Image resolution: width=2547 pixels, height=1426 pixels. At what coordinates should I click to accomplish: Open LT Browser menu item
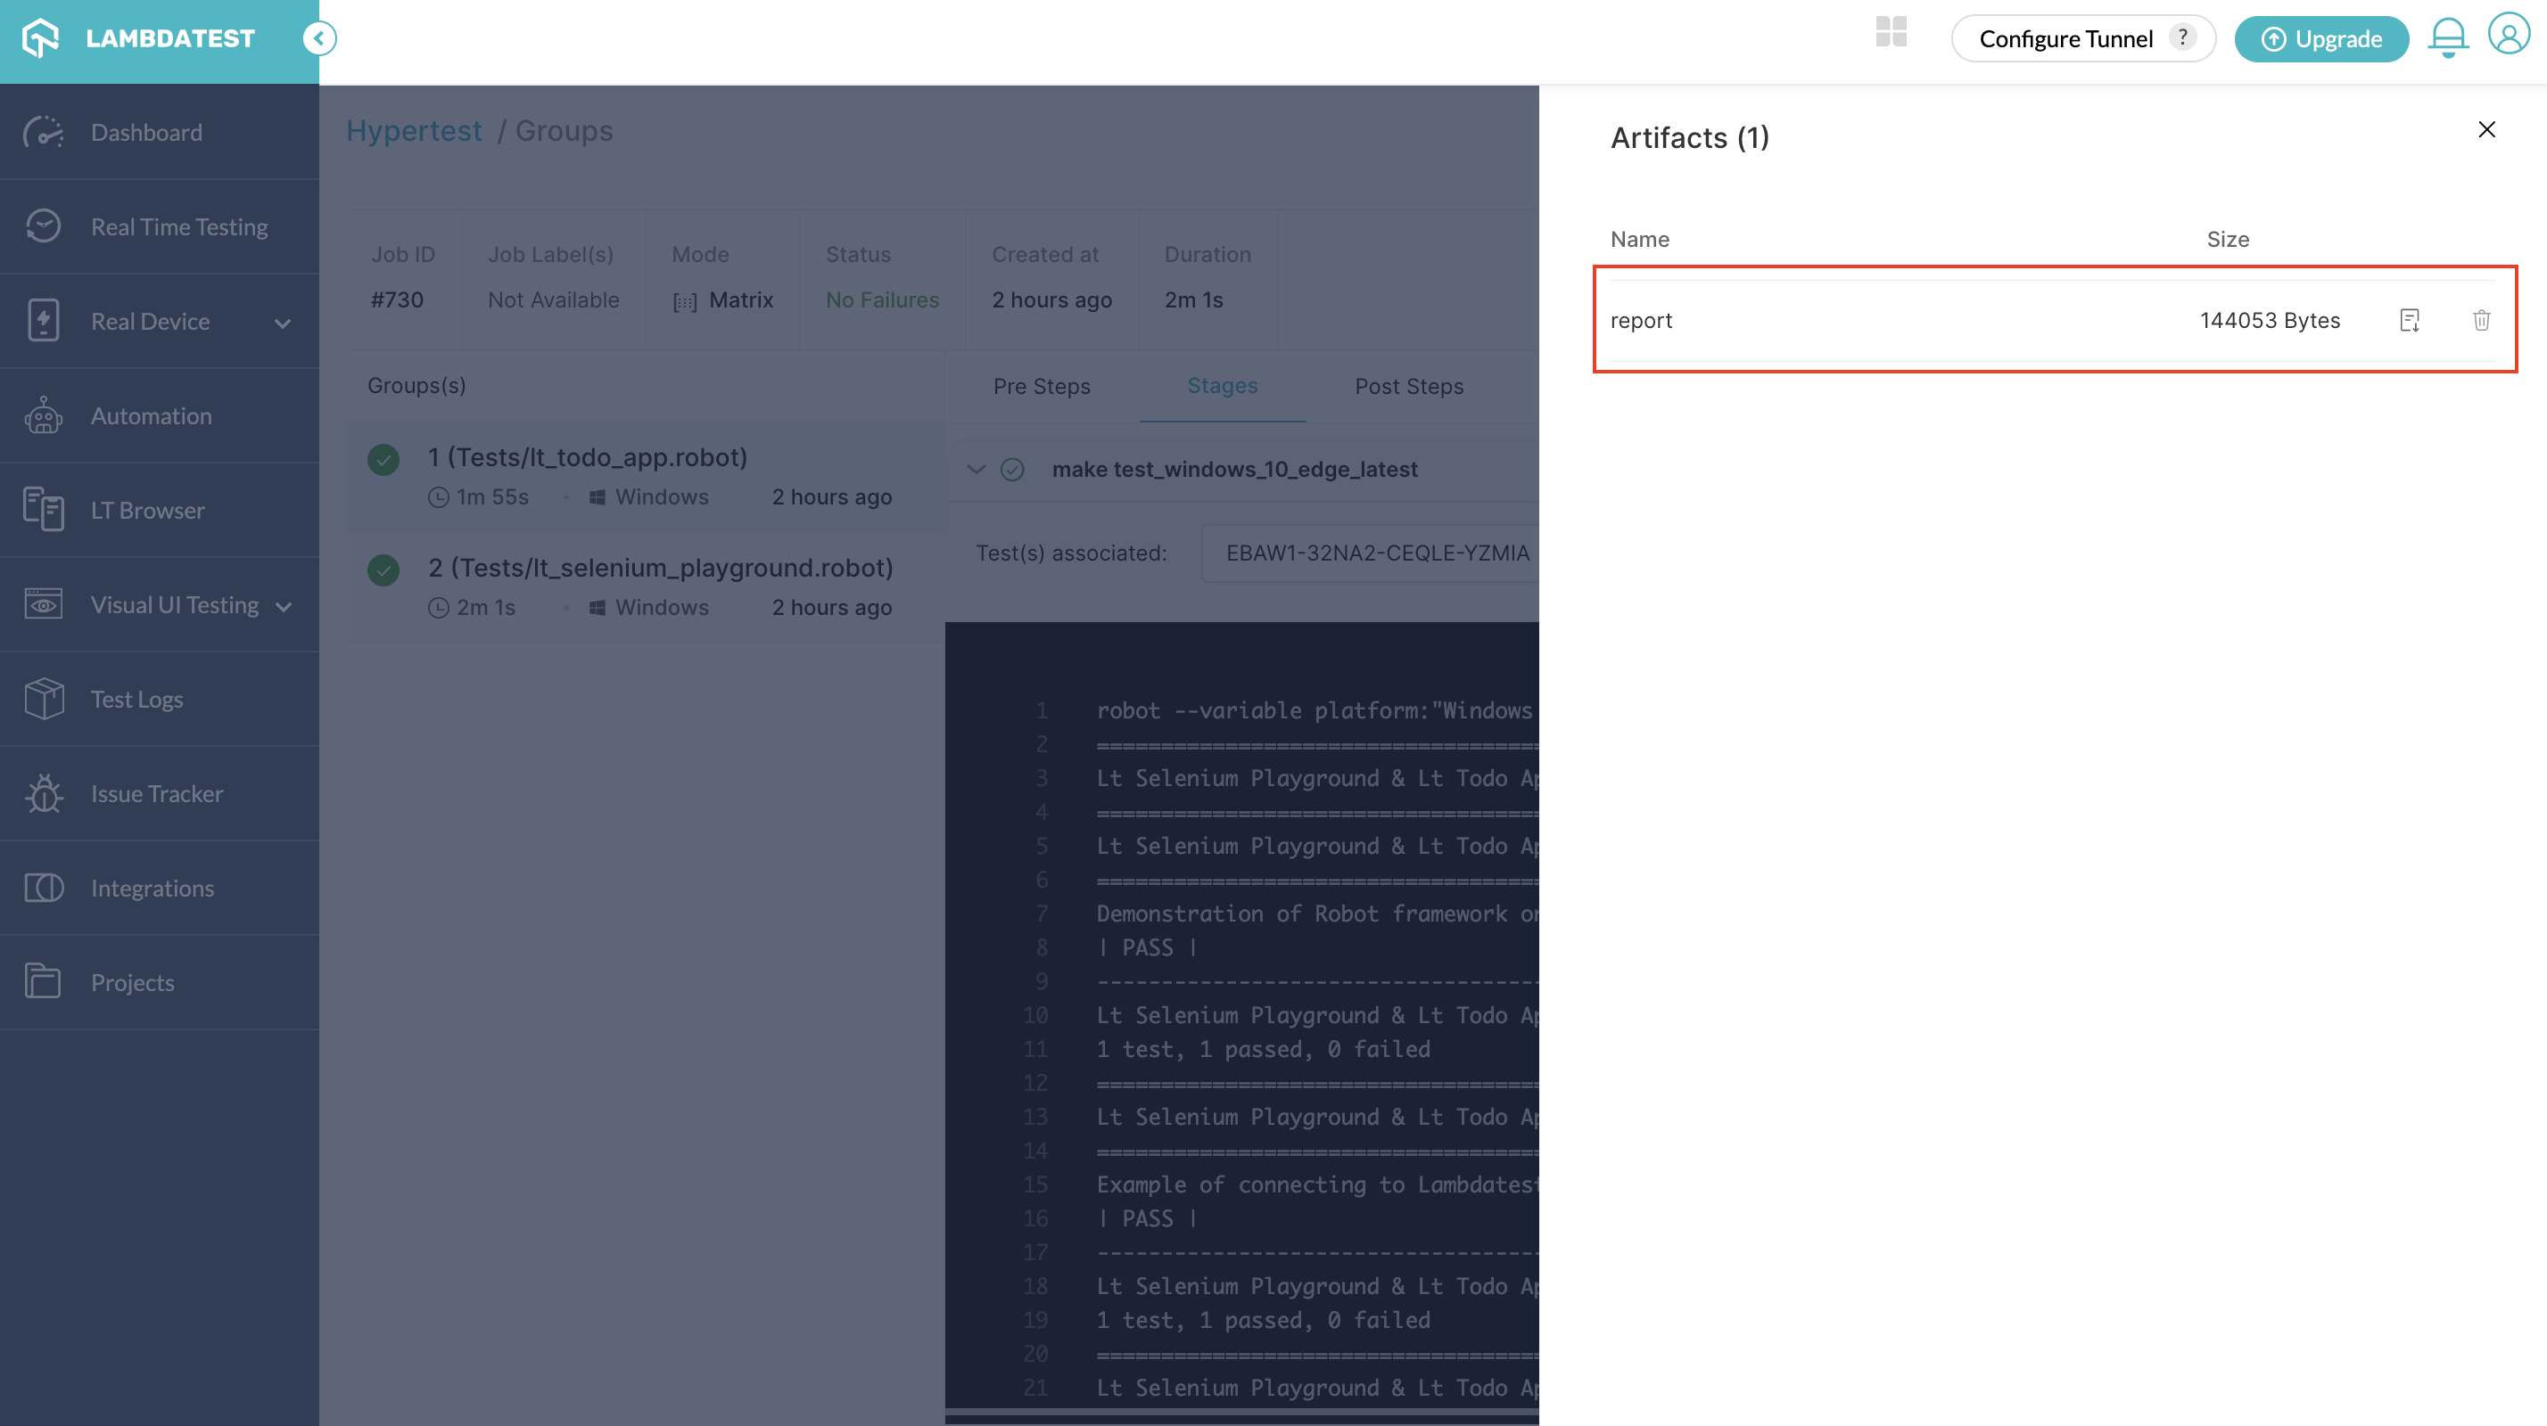coord(159,510)
